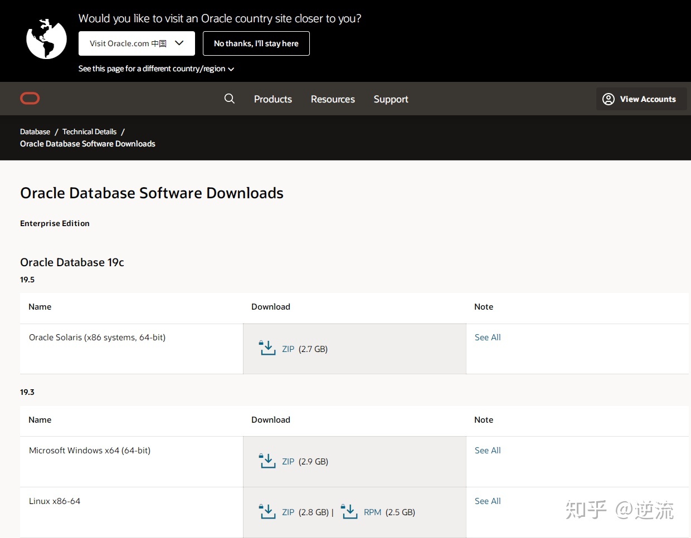Viewport: 691px width, 538px height.
Task: Click download icon for Linux x86-64 RPM
Action: (x=349, y=511)
